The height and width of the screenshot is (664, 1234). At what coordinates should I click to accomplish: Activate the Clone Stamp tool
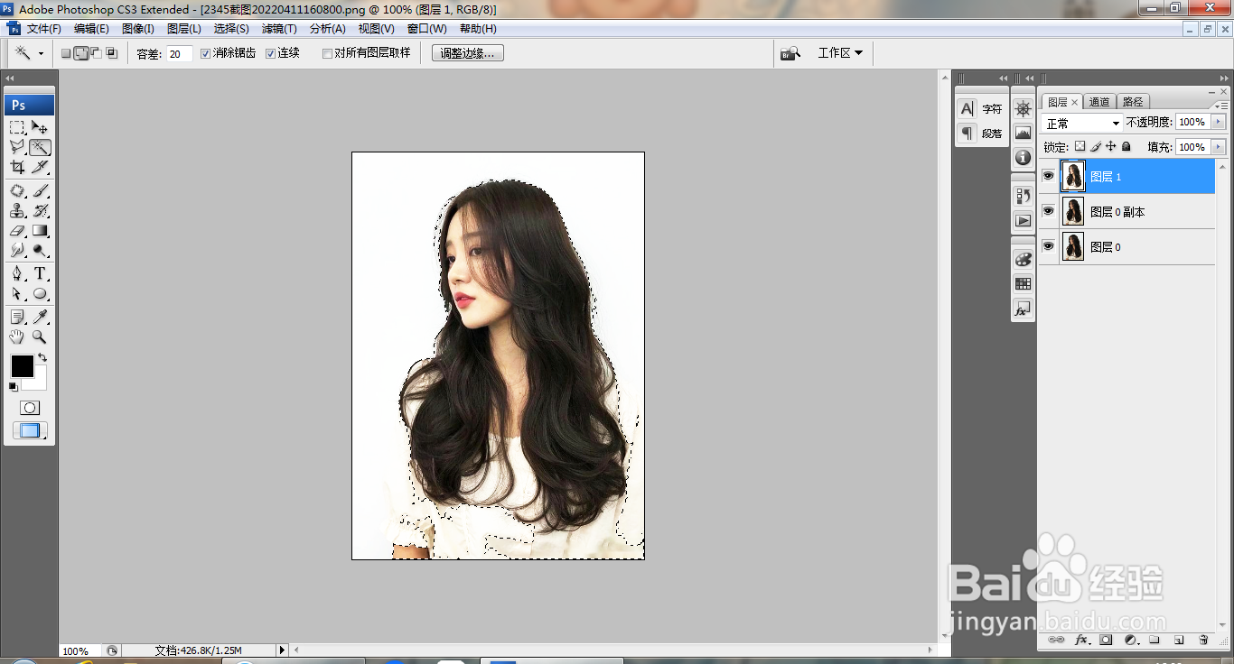click(x=17, y=211)
